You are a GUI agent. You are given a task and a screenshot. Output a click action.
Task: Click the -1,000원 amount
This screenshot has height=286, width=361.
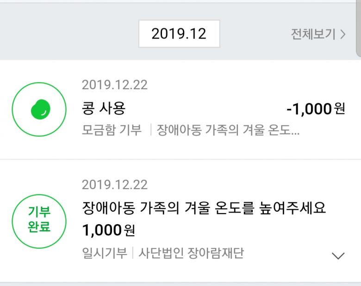316,109
